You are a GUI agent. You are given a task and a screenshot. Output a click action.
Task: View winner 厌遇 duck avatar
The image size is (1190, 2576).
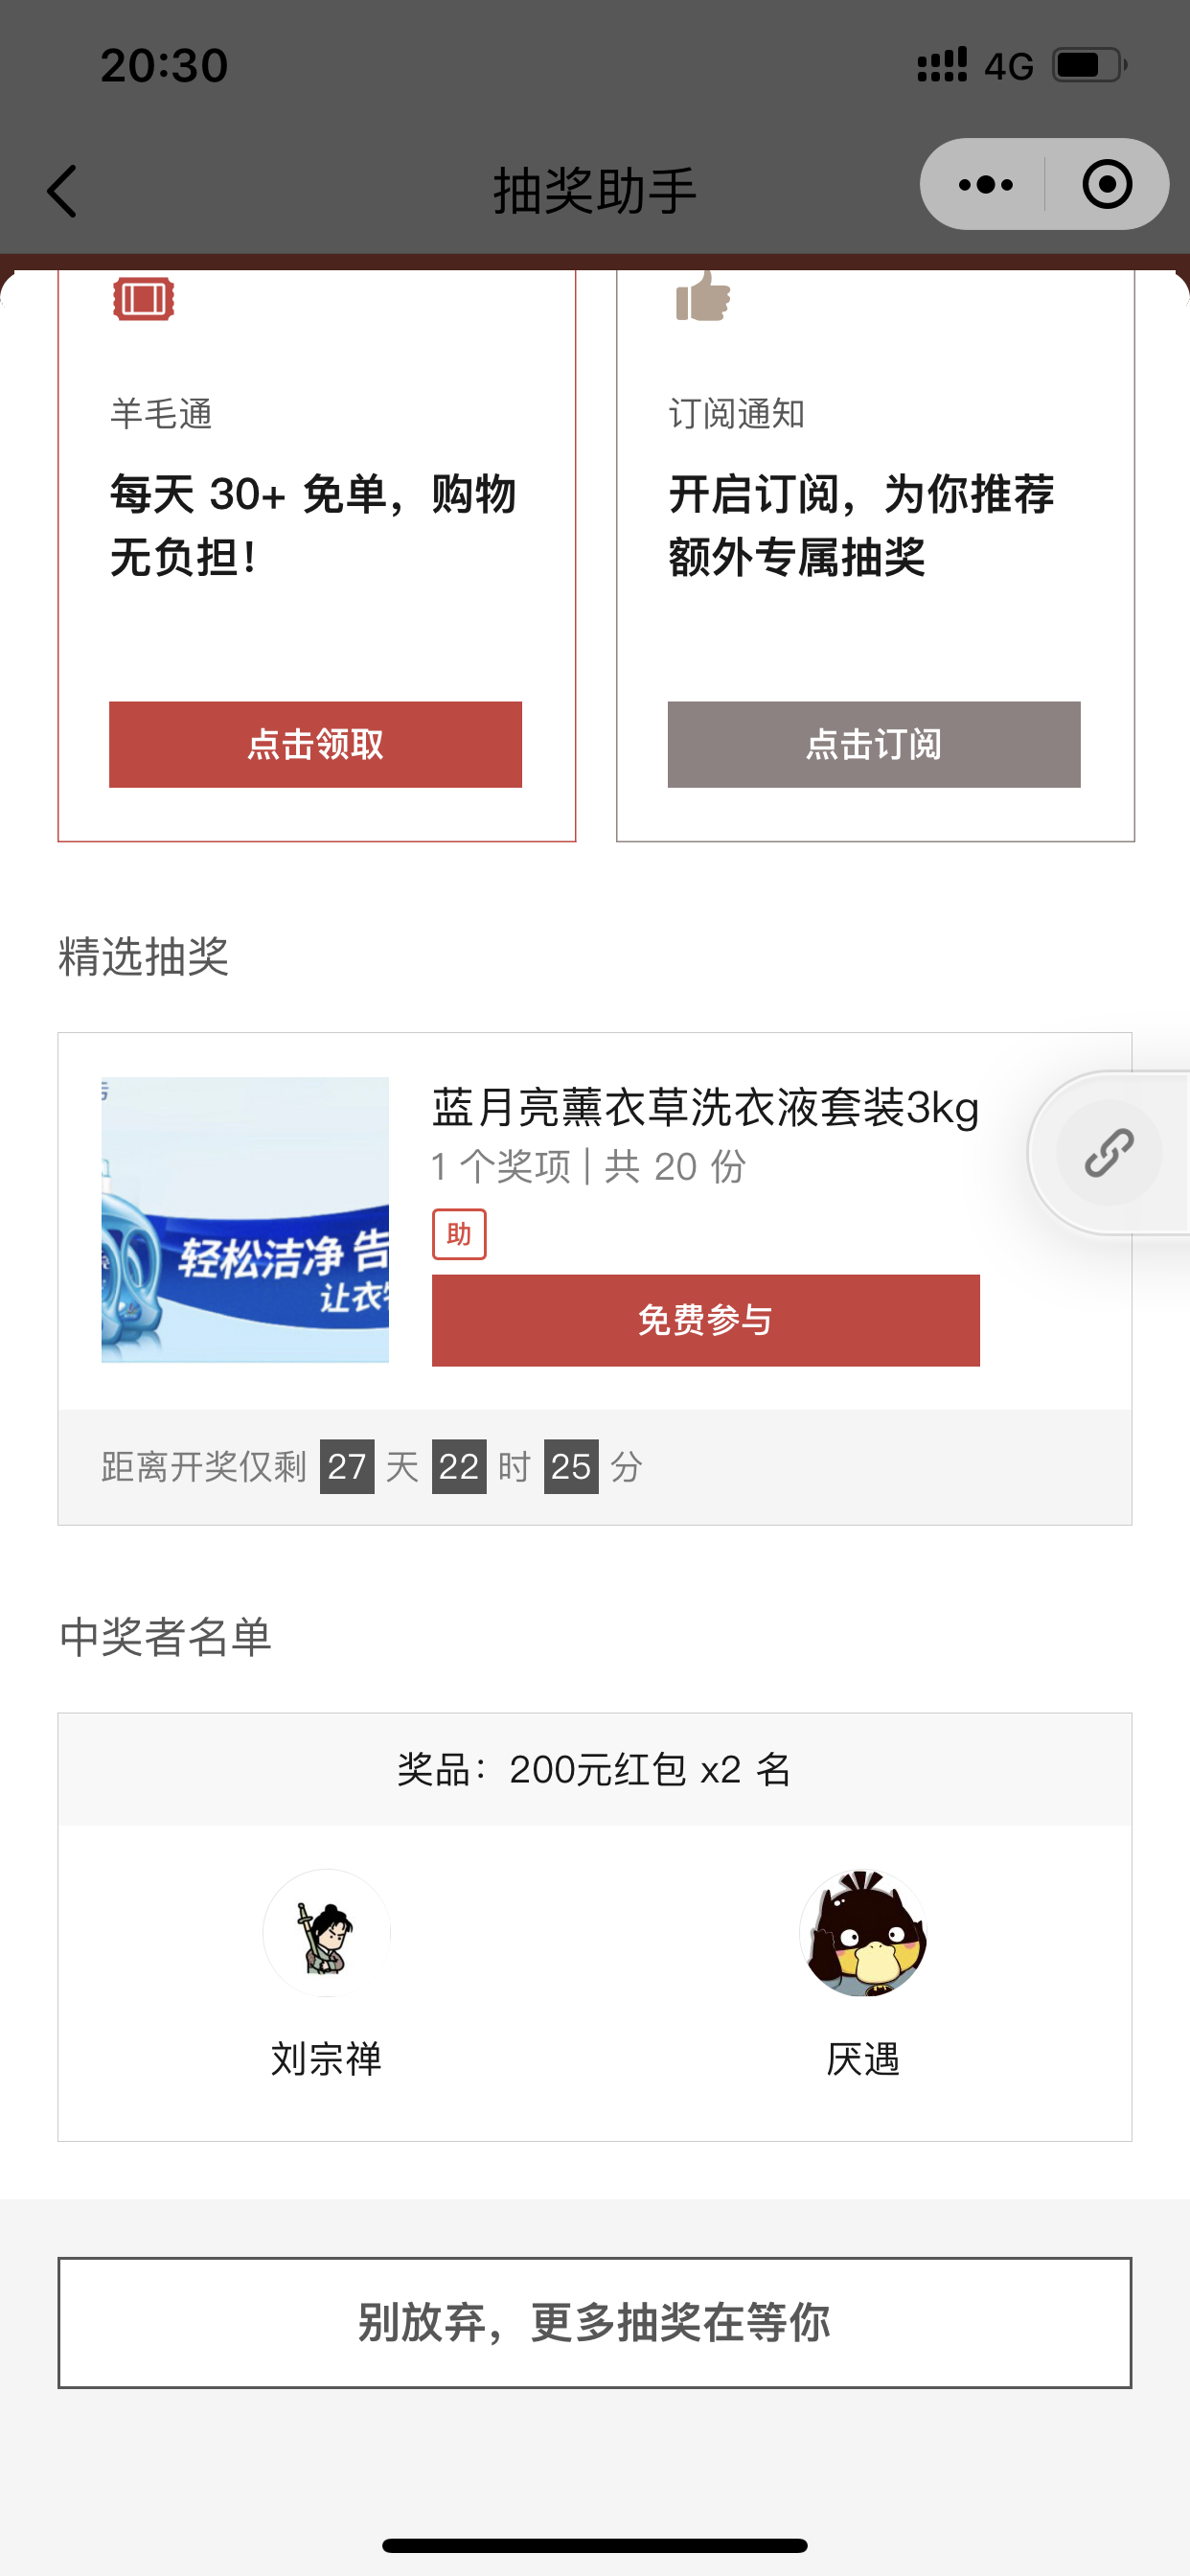pos(863,1932)
